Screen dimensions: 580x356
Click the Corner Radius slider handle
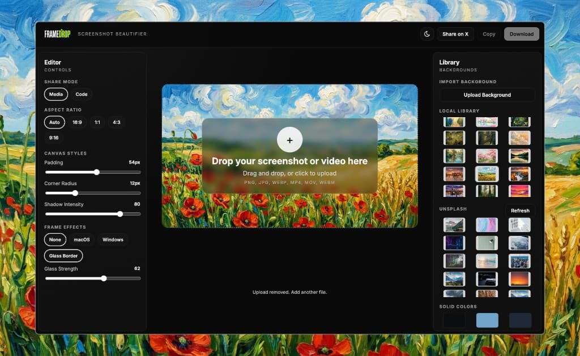coord(75,193)
